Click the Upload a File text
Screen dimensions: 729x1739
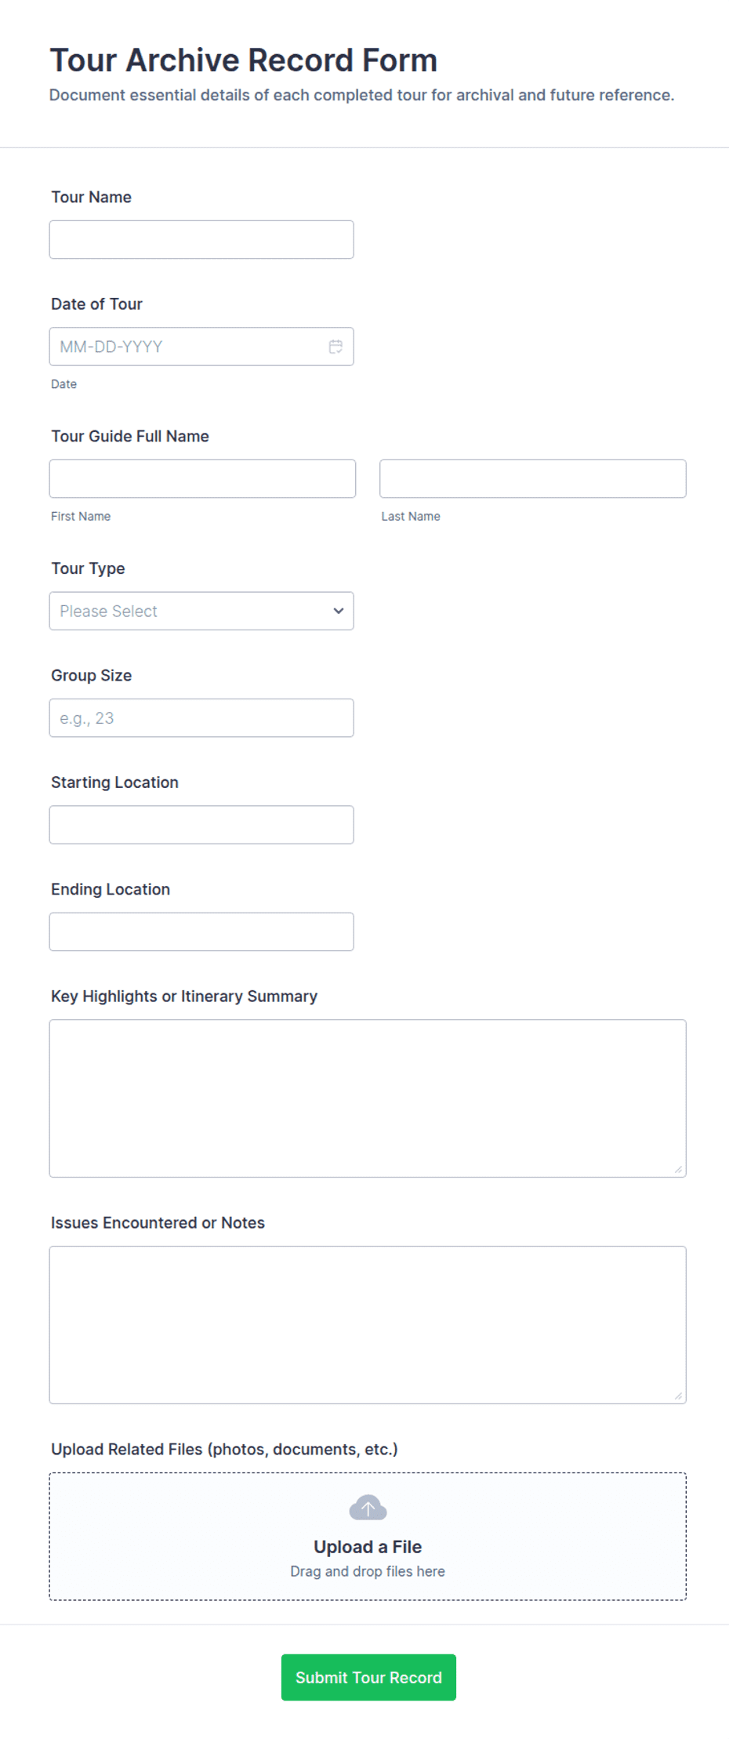368,1547
